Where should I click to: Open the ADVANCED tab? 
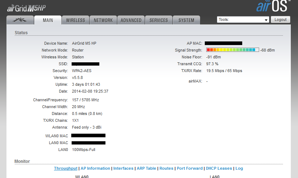(x=131, y=20)
